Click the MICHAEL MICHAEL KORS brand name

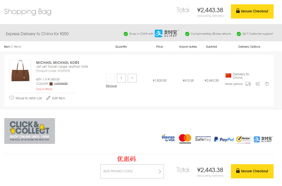[58, 63]
